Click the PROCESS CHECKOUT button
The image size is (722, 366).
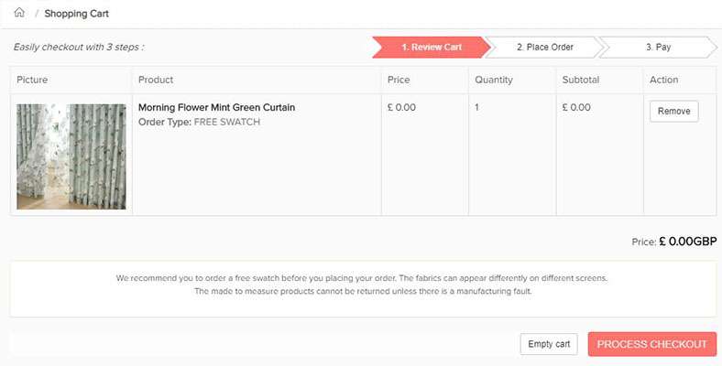652,344
